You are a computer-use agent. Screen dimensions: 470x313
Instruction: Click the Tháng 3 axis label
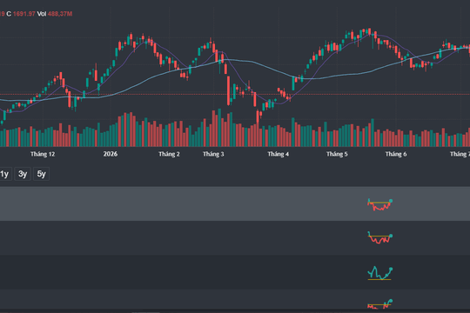[x=213, y=154]
